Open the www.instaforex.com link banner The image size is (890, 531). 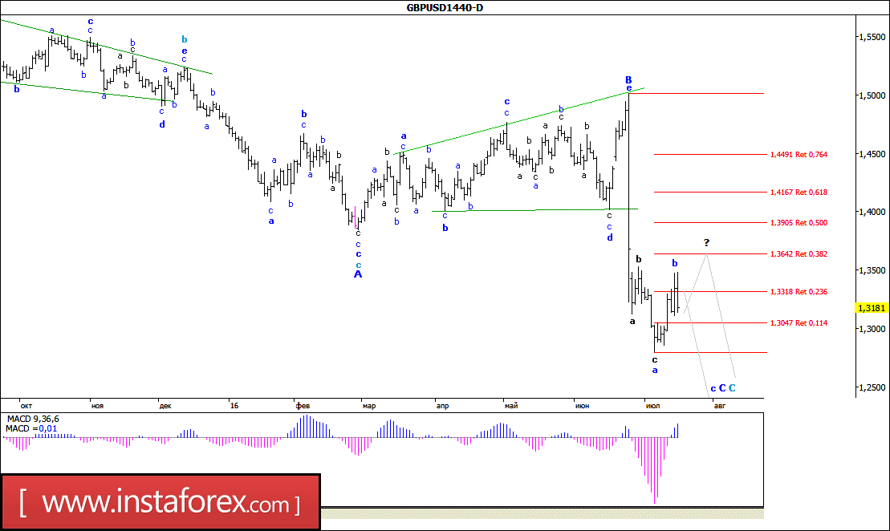click(161, 503)
